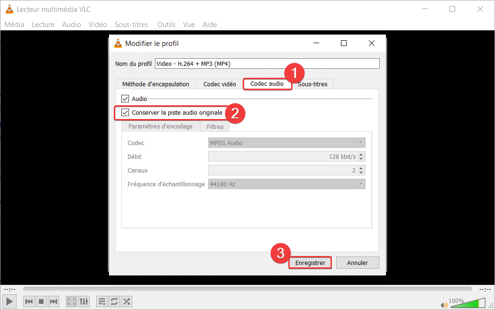
Task: Open the Codec dropdown showing MPEG Audio
Action: [286, 143]
